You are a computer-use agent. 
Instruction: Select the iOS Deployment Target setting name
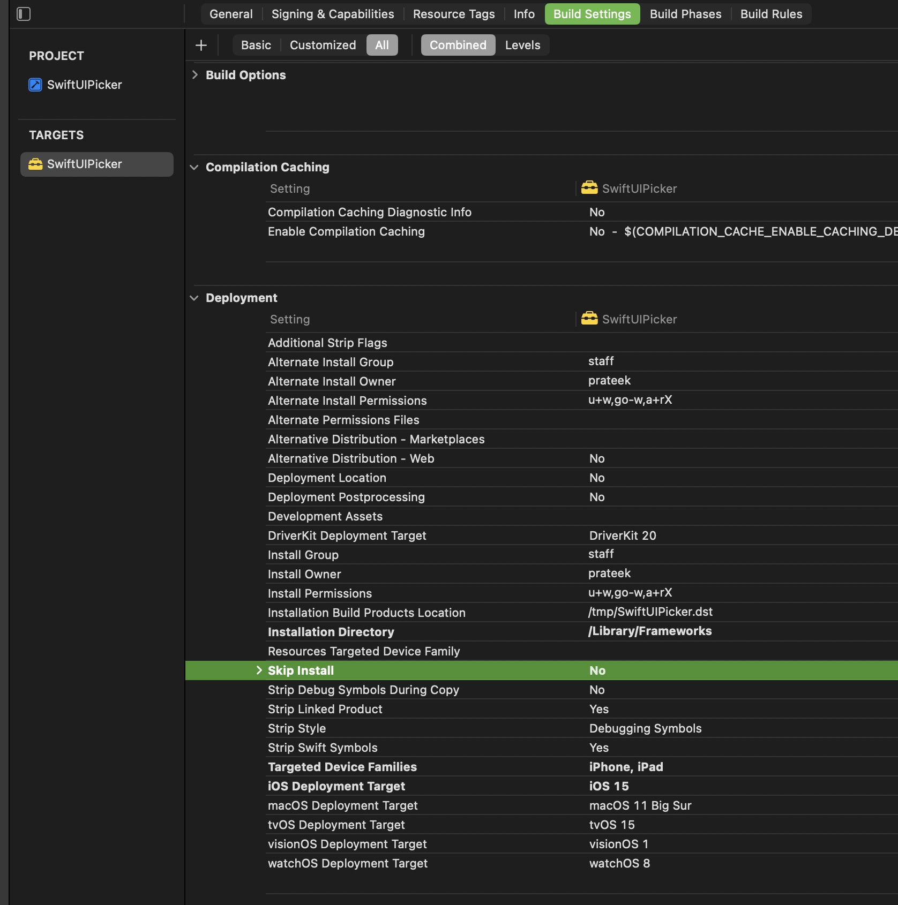tap(336, 786)
